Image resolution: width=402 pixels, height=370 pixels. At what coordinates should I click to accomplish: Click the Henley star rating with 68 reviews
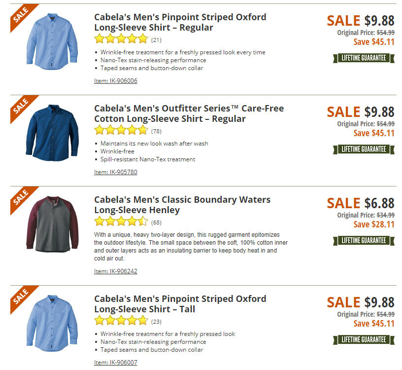point(121,222)
